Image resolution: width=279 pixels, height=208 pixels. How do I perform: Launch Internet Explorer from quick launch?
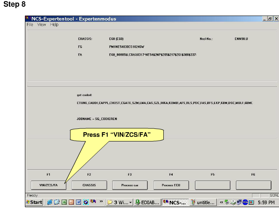point(50,202)
